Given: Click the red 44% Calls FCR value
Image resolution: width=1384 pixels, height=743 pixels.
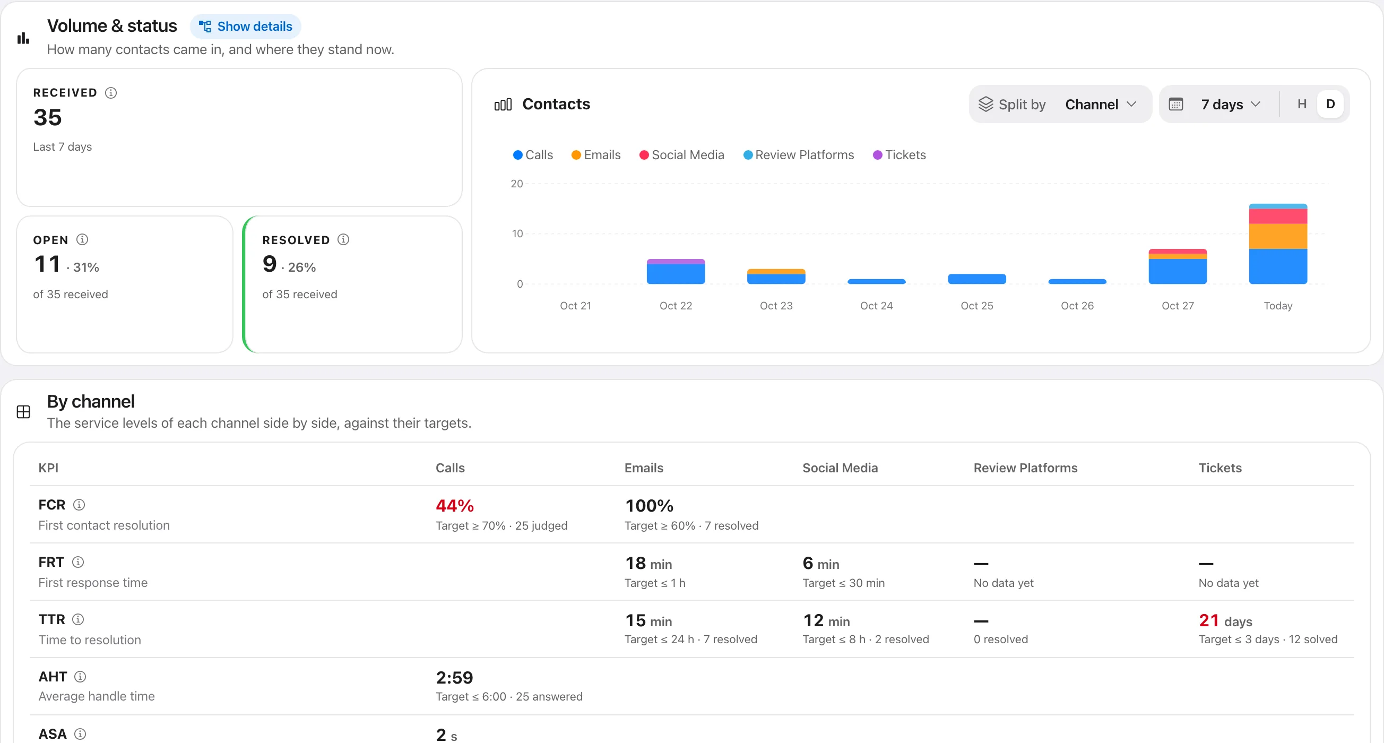Looking at the screenshot, I should (455, 506).
